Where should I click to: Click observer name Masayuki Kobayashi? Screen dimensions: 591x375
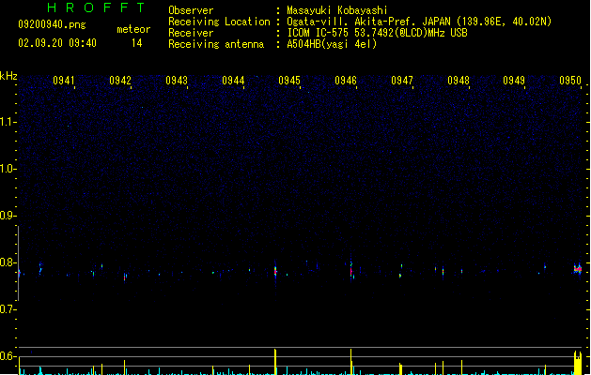pos(337,10)
